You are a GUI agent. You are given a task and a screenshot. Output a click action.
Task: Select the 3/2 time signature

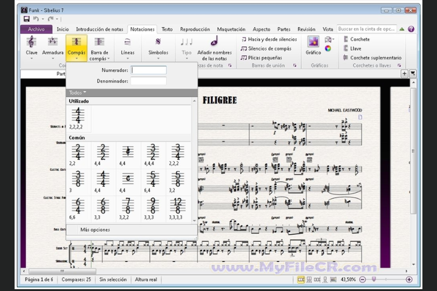tap(153, 155)
